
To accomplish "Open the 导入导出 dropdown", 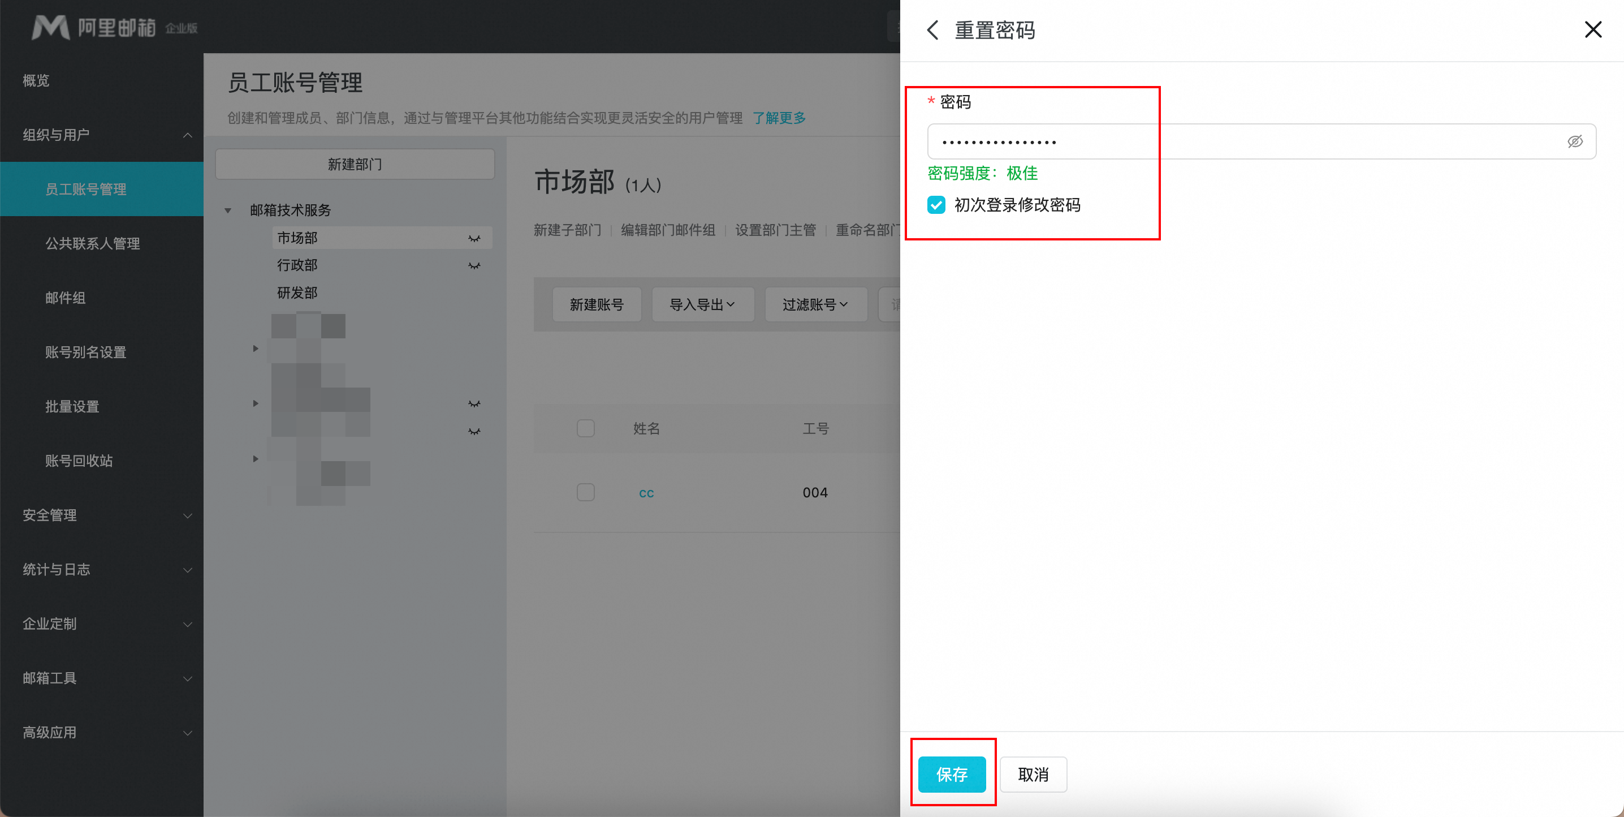I will pos(702,305).
